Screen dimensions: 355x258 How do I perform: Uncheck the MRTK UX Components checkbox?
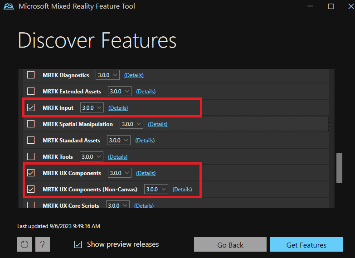(x=31, y=173)
